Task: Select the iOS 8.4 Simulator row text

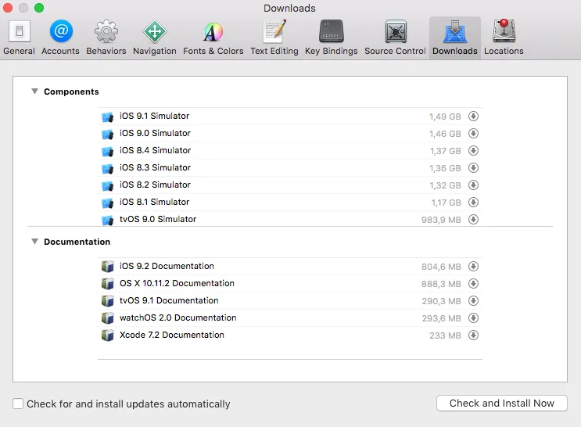Action: tap(155, 150)
